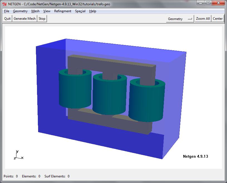Open the File menu
Image resolution: width=227 pixels, height=183 pixels.
7,11
